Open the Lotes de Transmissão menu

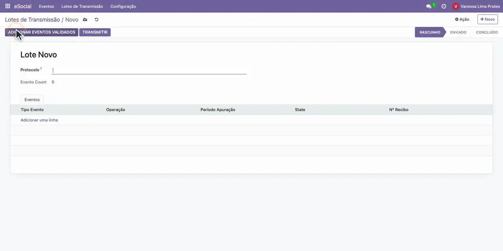pyautogui.click(x=82, y=6)
